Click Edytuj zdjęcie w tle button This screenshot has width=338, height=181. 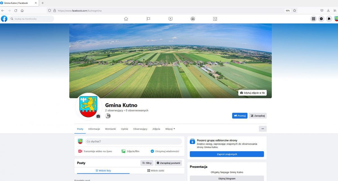coord(252,93)
